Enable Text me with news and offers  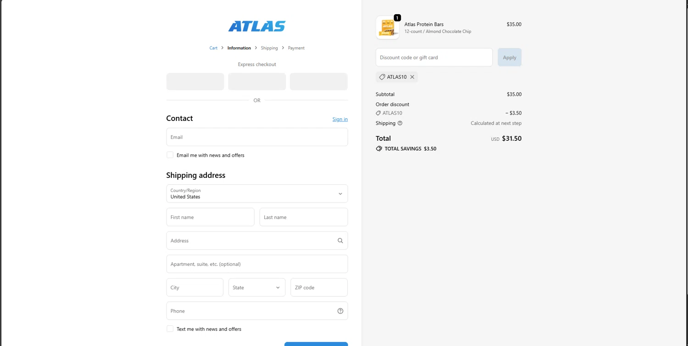pos(170,329)
